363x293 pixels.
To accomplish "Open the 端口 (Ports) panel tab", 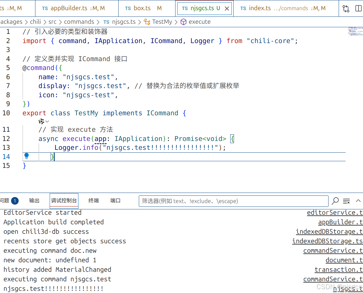I will pos(115,201).
